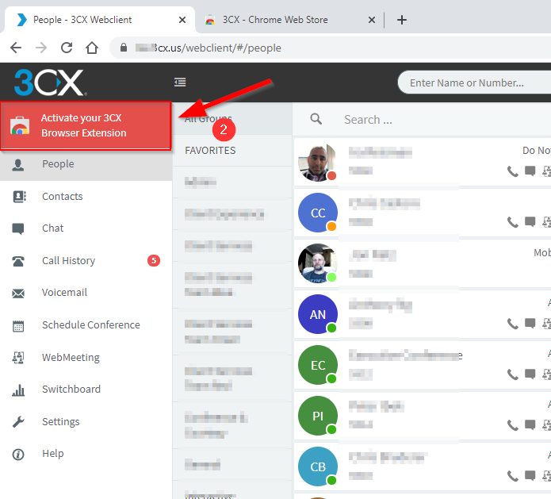Click the magnifier search icon

coord(316,119)
